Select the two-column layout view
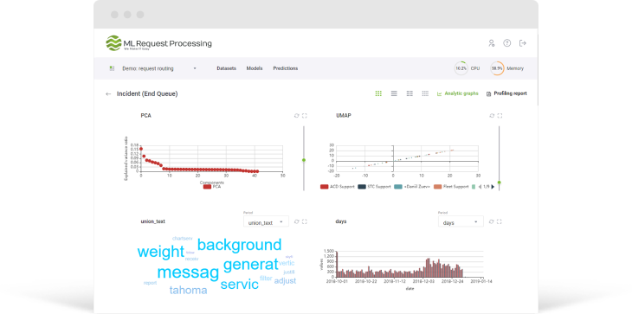This screenshot has height=314, width=632. 410,93
